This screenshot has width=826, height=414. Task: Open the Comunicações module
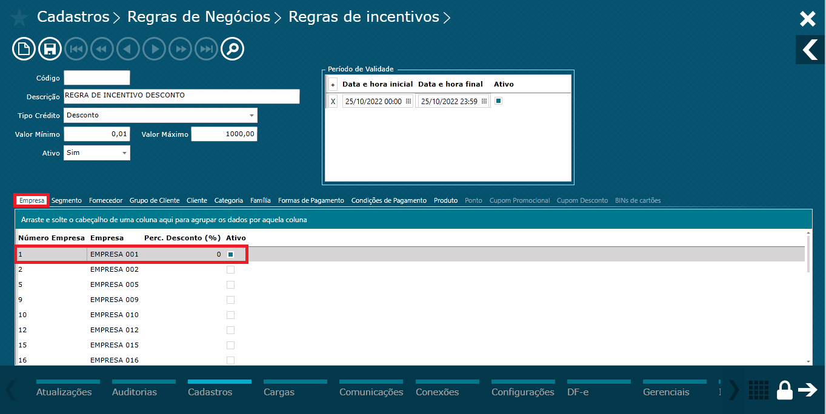(371, 392)
